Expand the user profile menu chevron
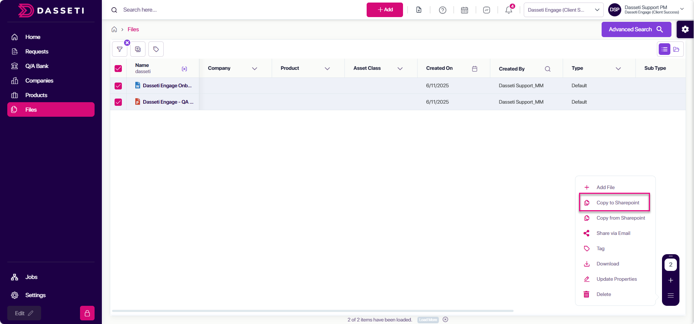 (x=682, y=9)
